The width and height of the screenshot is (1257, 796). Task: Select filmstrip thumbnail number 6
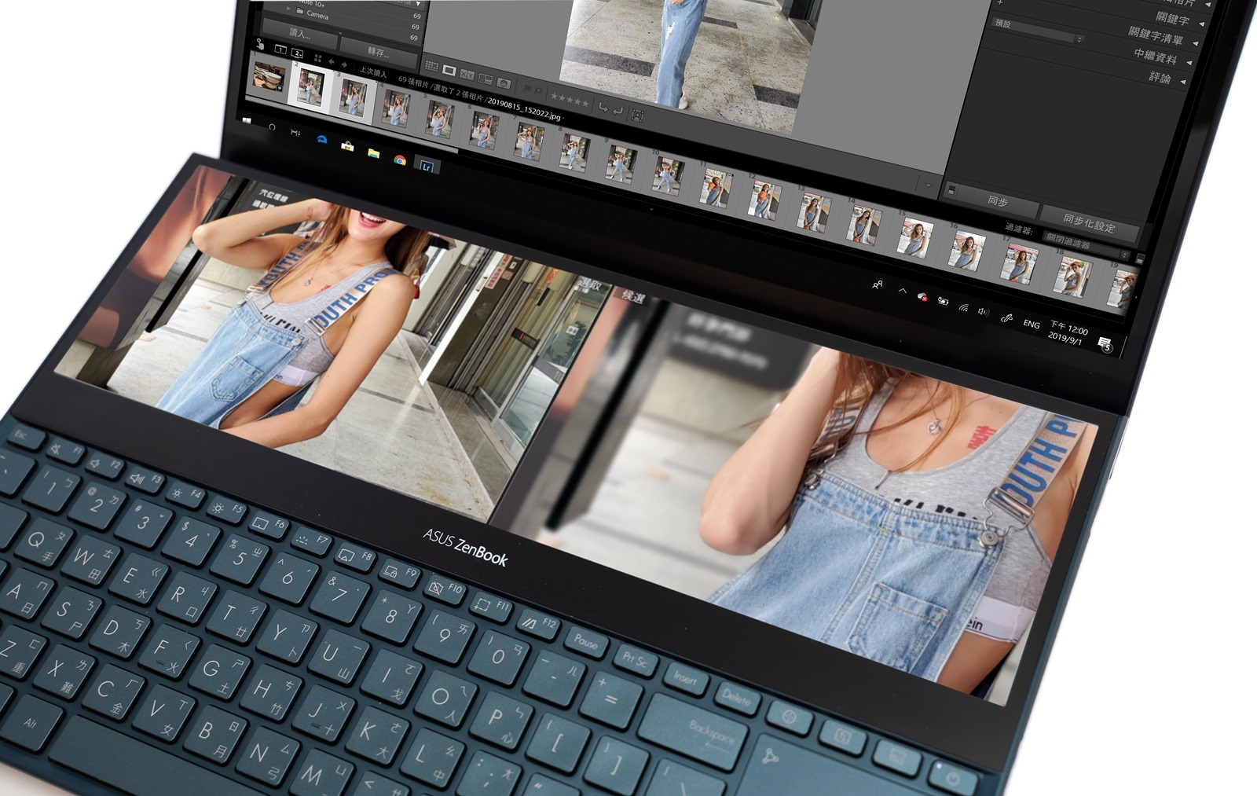[484, 130]
